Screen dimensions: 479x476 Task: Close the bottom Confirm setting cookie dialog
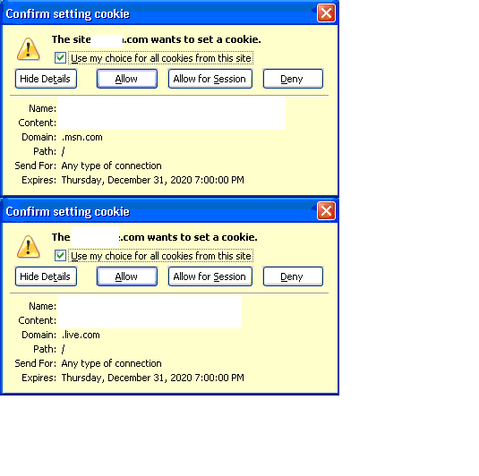pyautogui.click(x=326, y=210)
